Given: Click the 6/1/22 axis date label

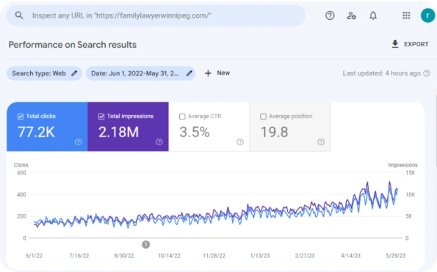Looking at the screenshot, I should (34, 256).
